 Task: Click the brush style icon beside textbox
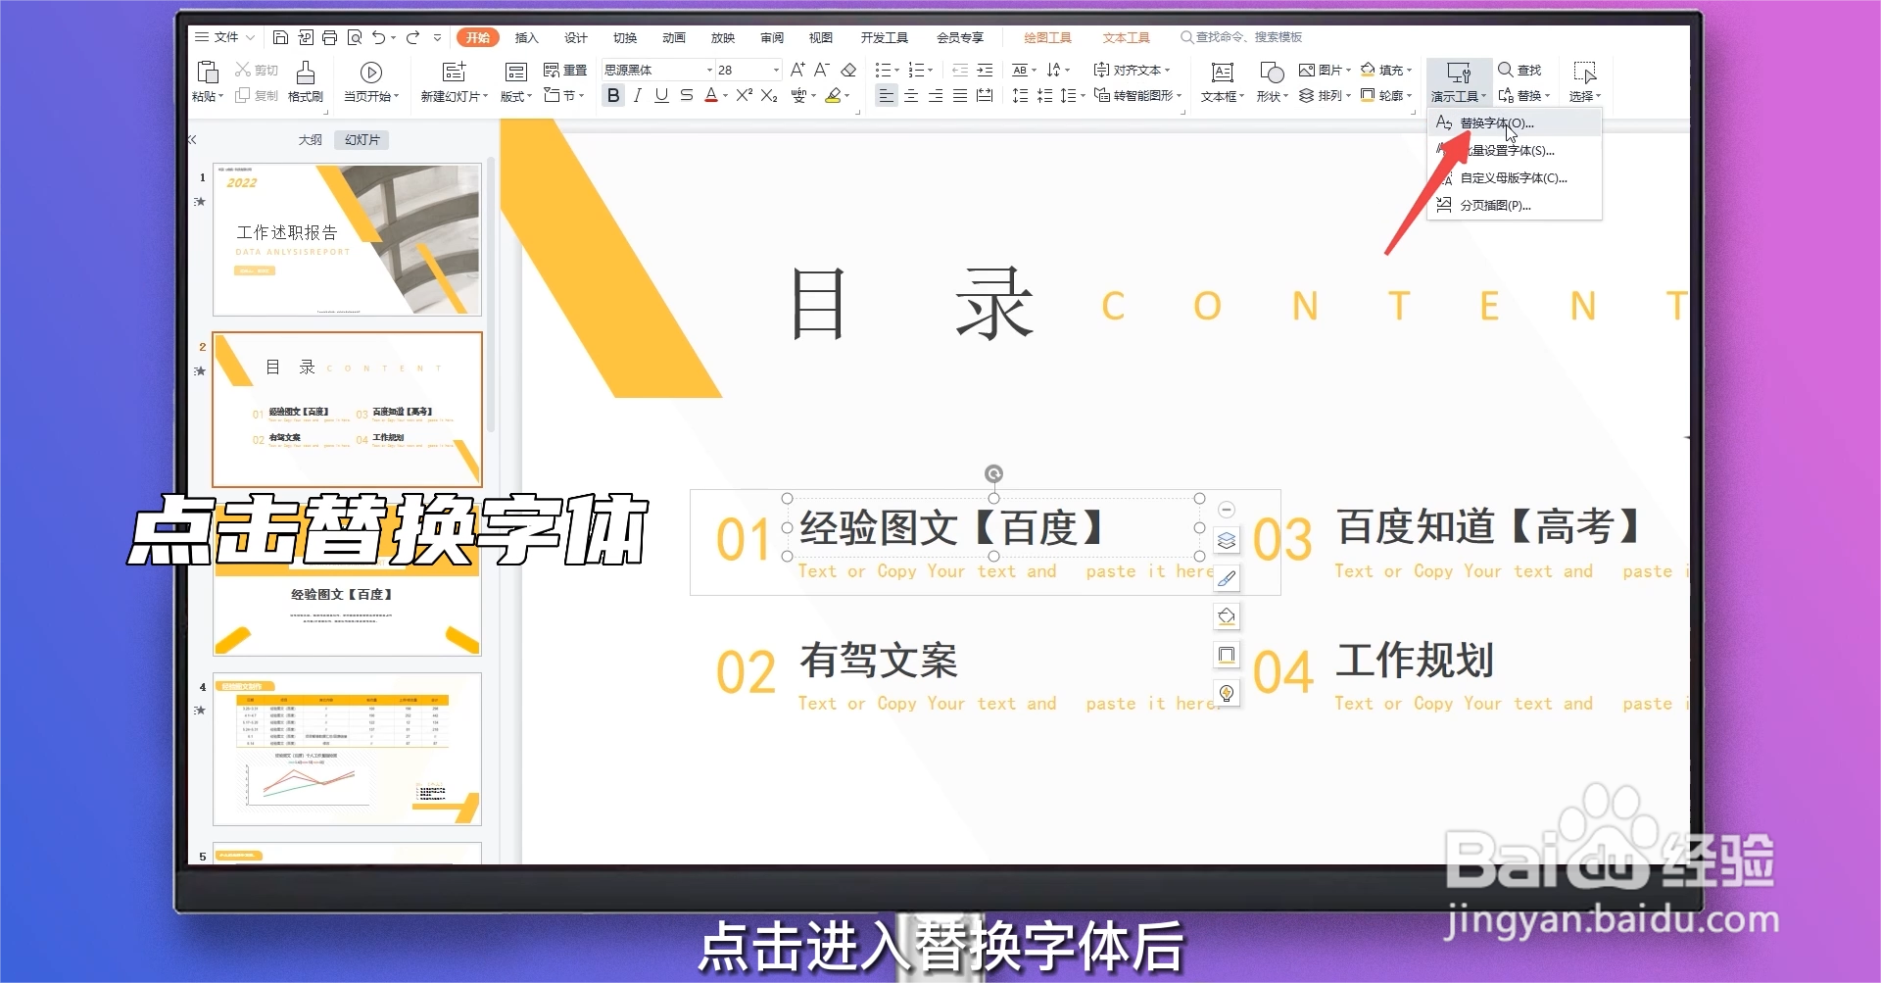(x=1227, y=578)
